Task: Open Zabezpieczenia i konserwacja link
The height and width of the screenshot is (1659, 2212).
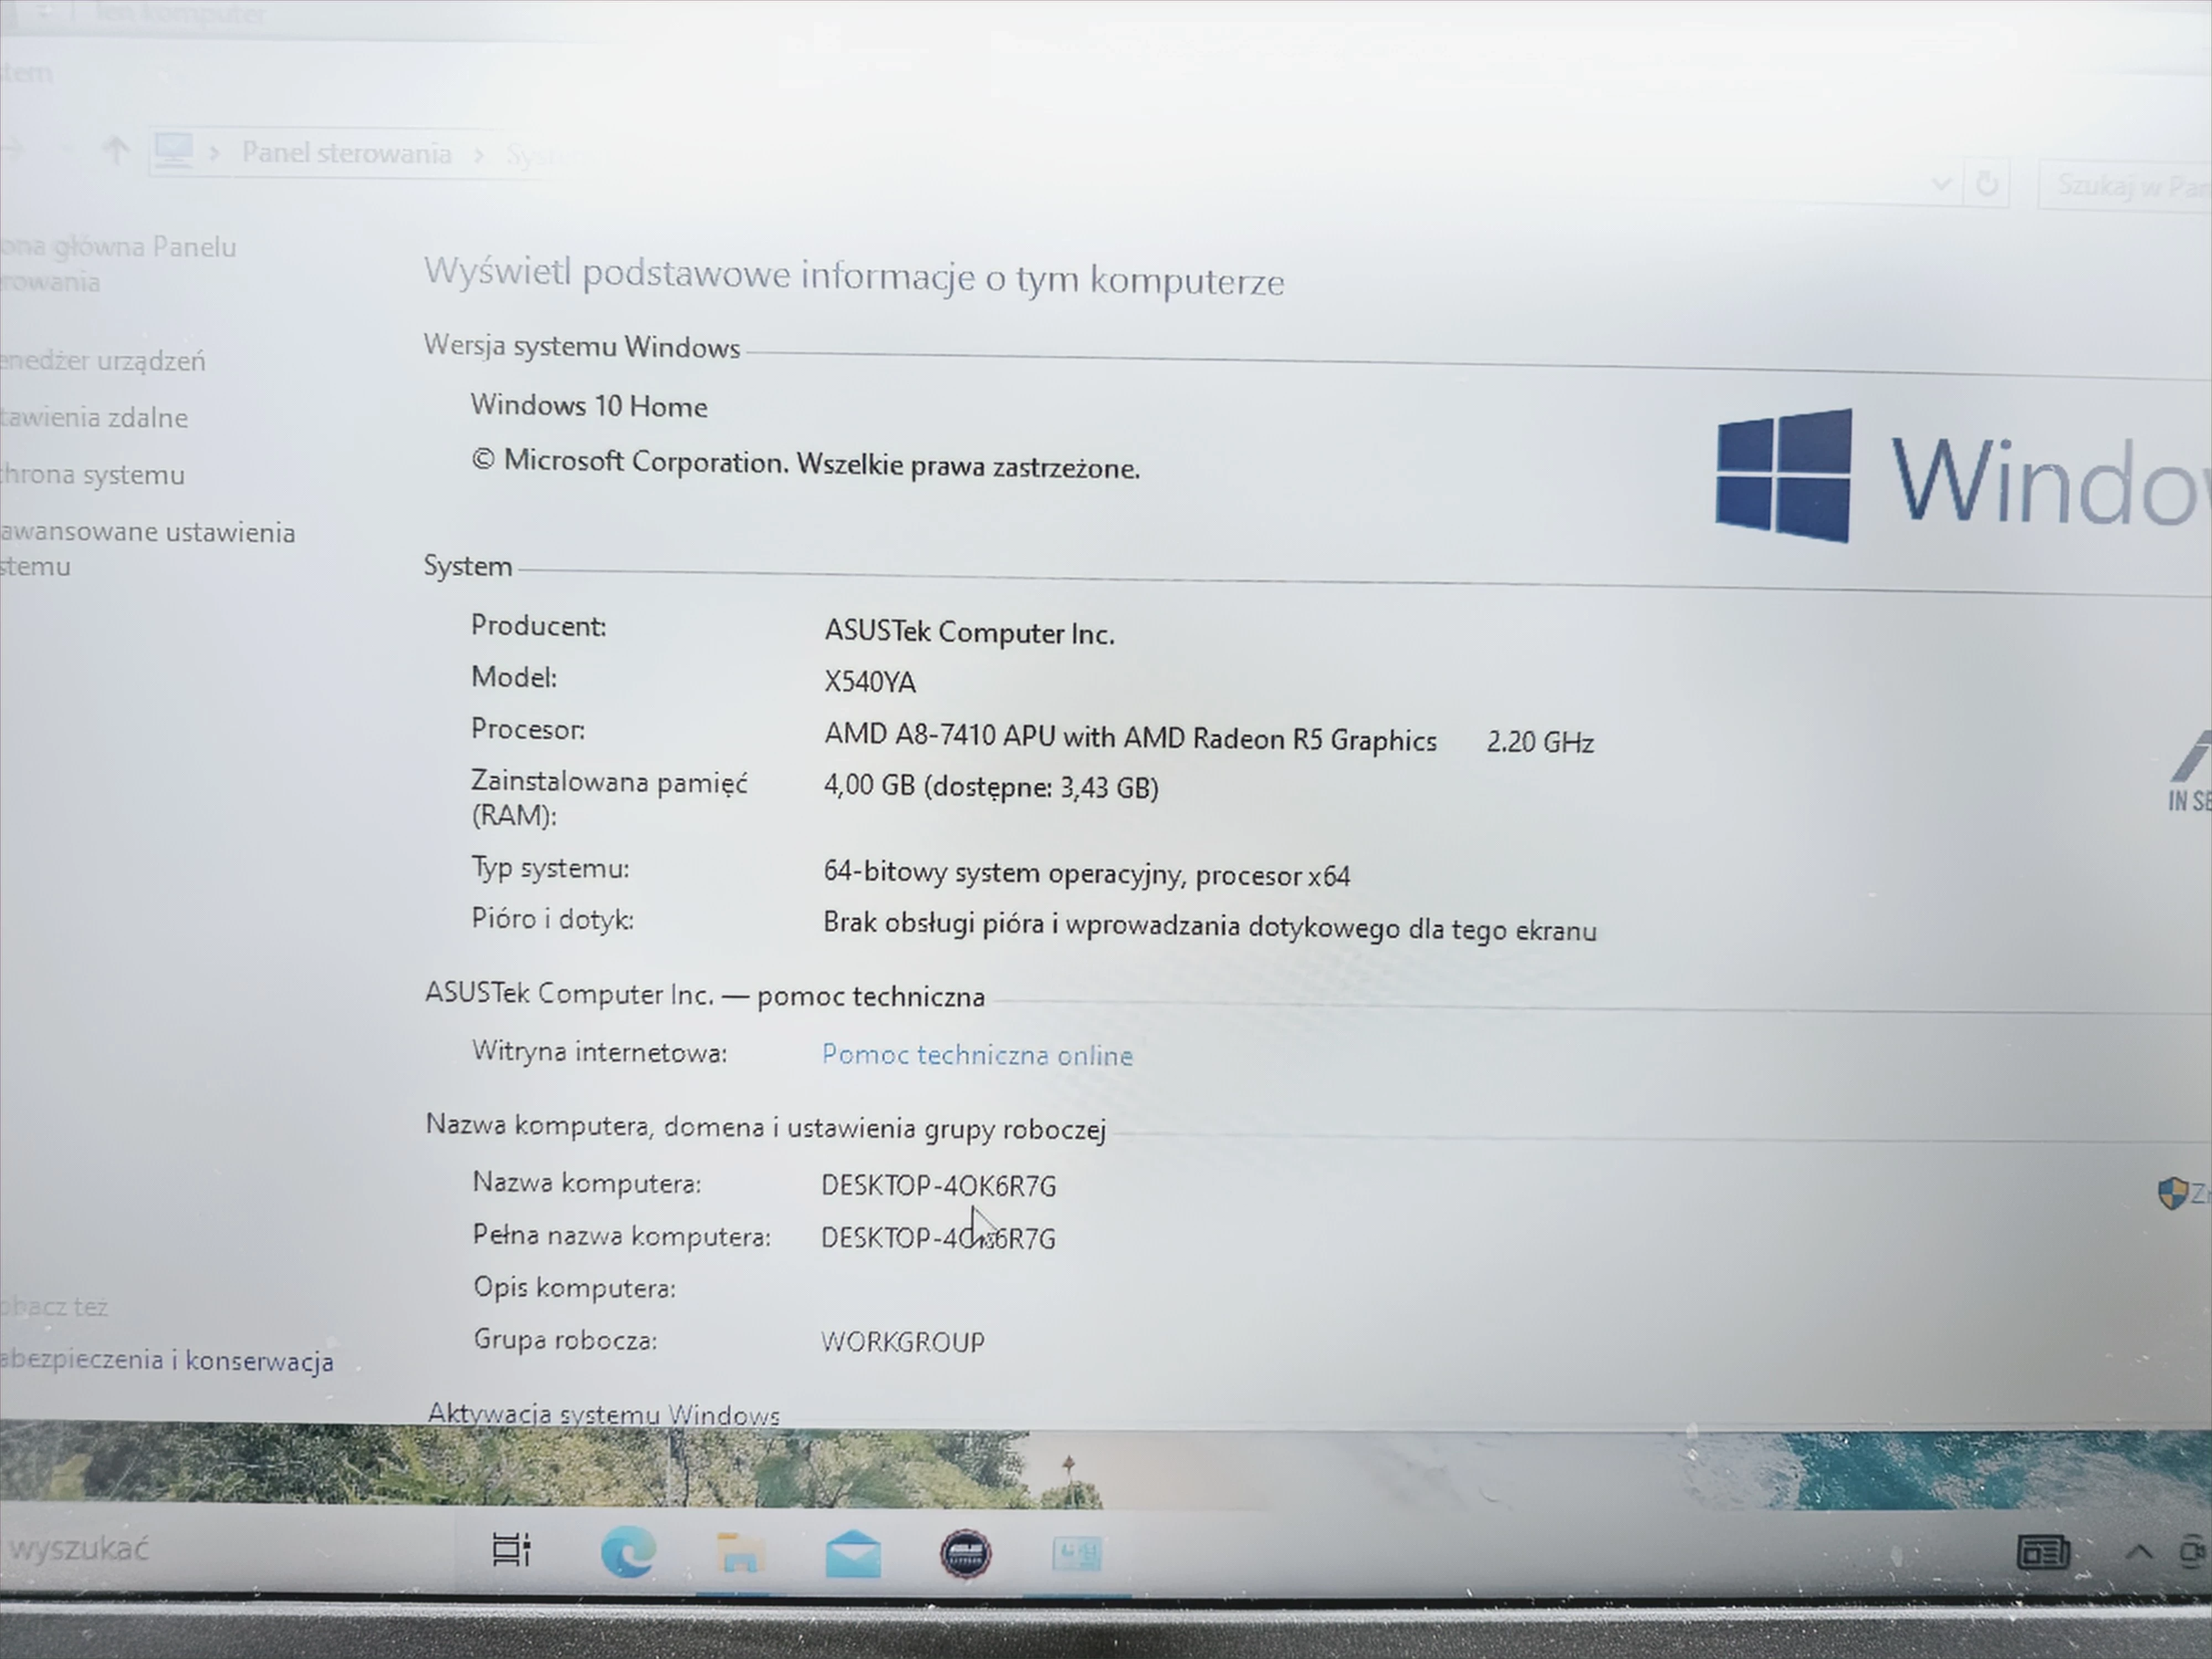Action: point(166,1361)
